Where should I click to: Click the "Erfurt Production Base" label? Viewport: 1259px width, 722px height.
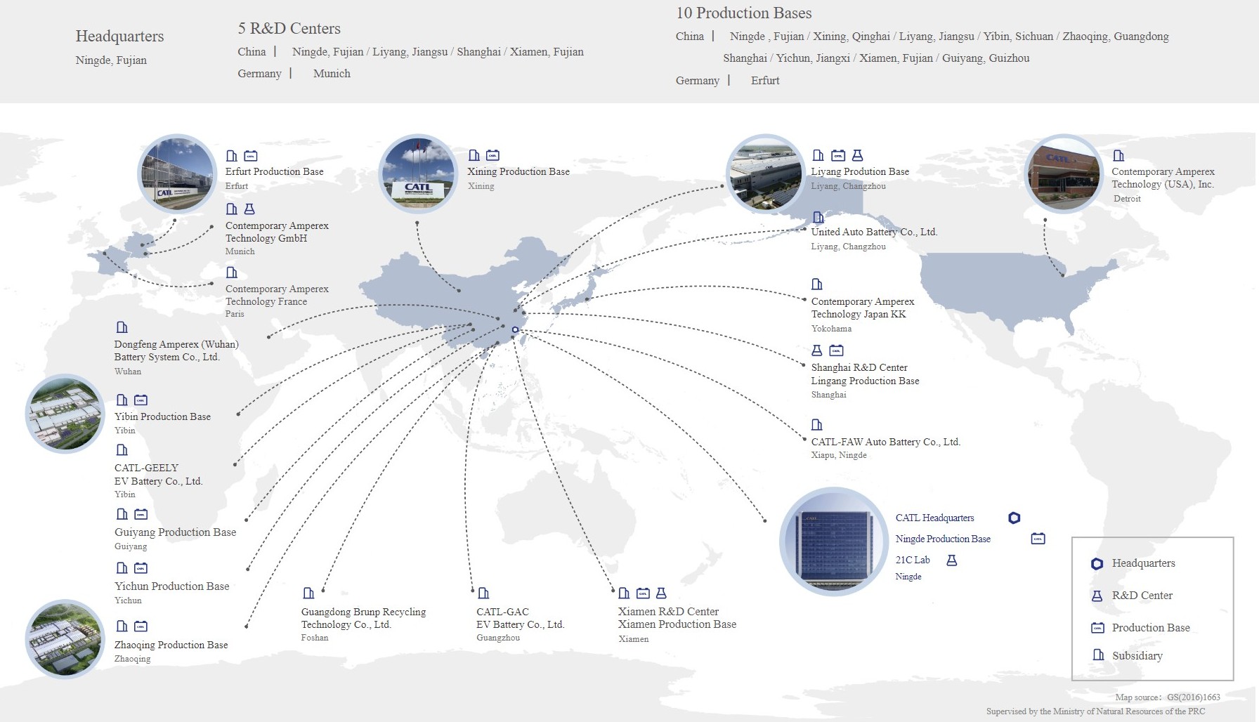275,171
